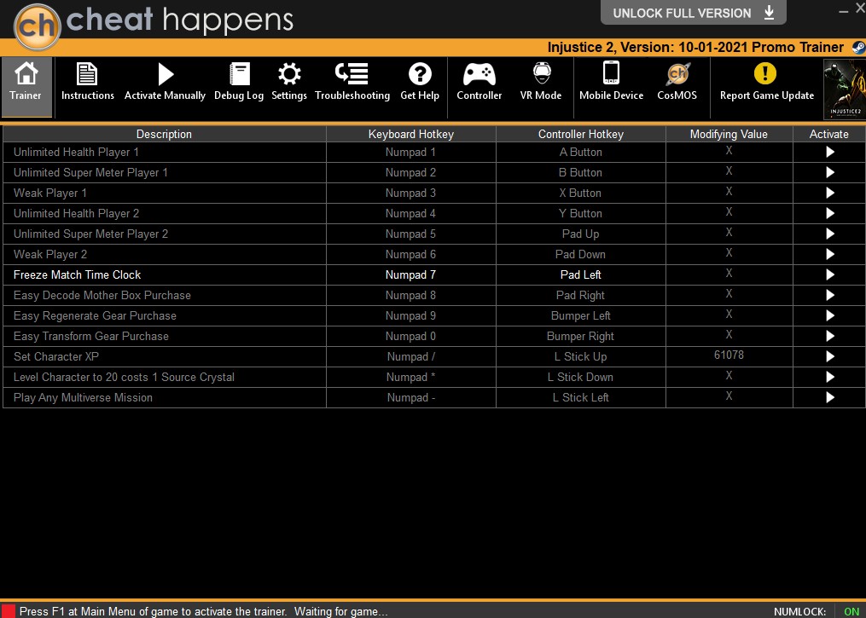Select the Freeze Match Time Clock row

coord(433,274)
